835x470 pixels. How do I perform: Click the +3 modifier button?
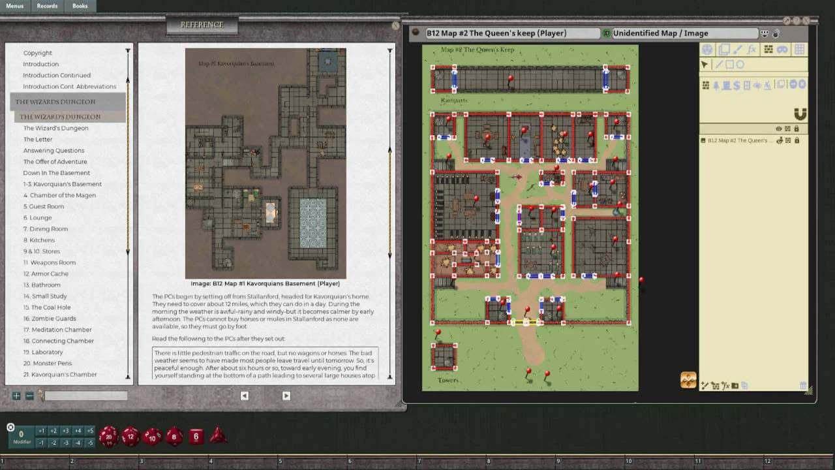pos(65,431)
